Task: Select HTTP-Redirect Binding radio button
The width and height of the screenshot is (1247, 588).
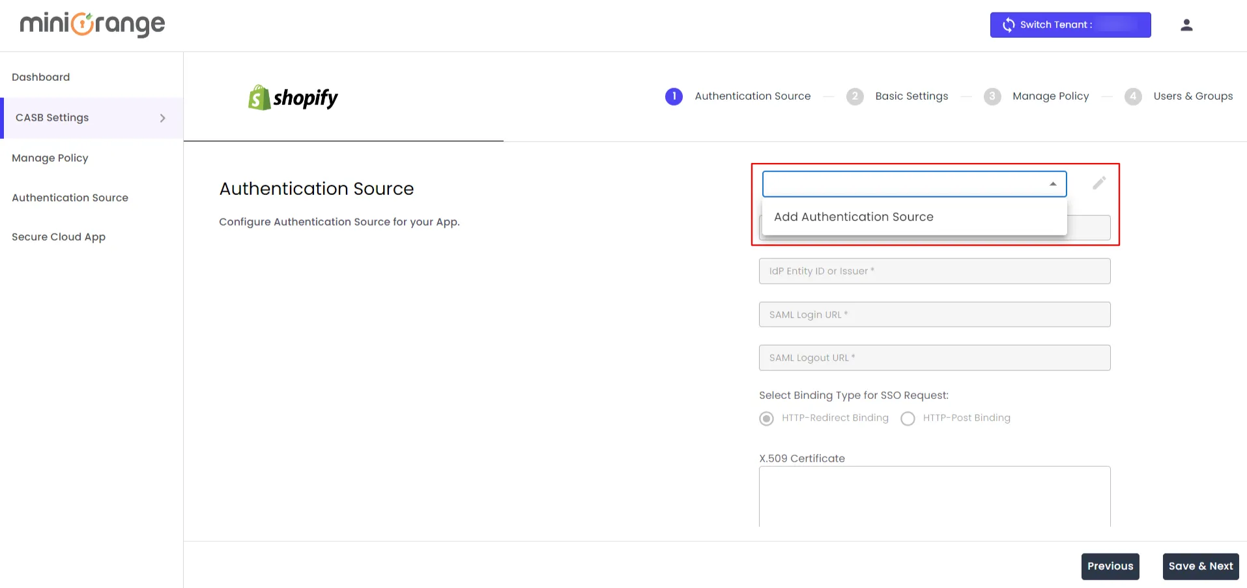Action: click(x=766, y=419)
